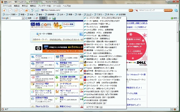Select ヨドバシカメラ in the store menu
This screenshot has width=180, height=112.
(105, 86)
